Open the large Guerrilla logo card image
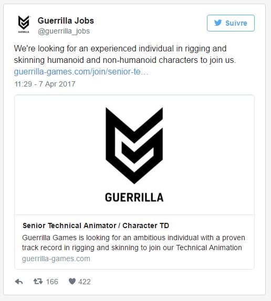 [134, 155]
